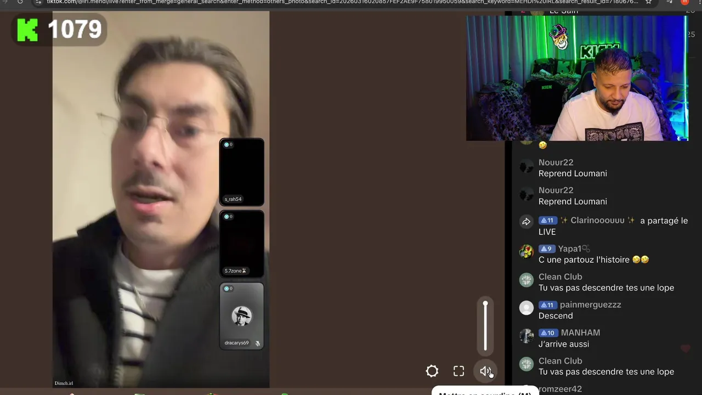Select the dracarys69 guest tile
Viewport: 702px width, 395px height.
point(242,316)
